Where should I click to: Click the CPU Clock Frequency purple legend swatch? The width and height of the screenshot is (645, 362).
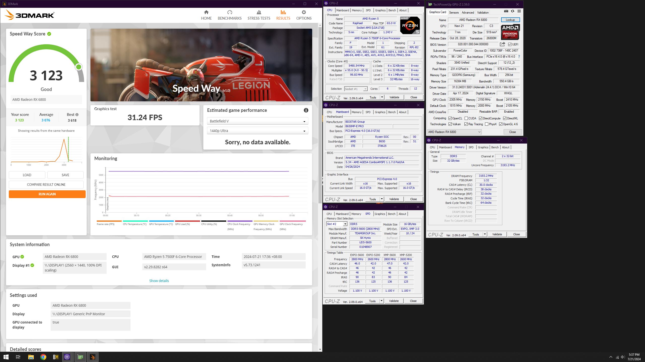click(240, 221)
